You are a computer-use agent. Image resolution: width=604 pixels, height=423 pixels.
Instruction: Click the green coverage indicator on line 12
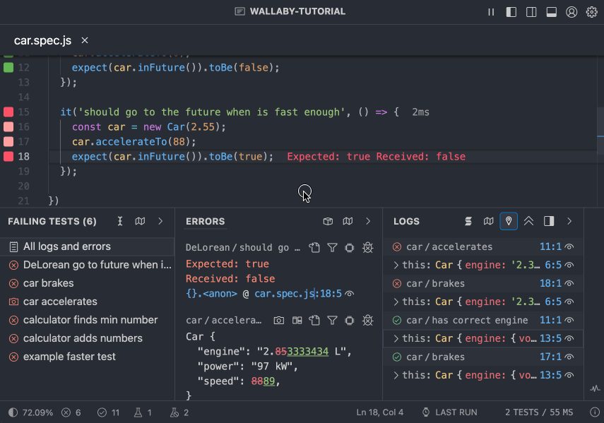pos(8,68)
